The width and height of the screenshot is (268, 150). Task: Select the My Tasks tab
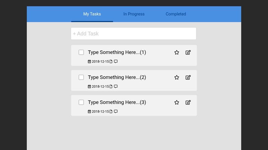[92, 14]
